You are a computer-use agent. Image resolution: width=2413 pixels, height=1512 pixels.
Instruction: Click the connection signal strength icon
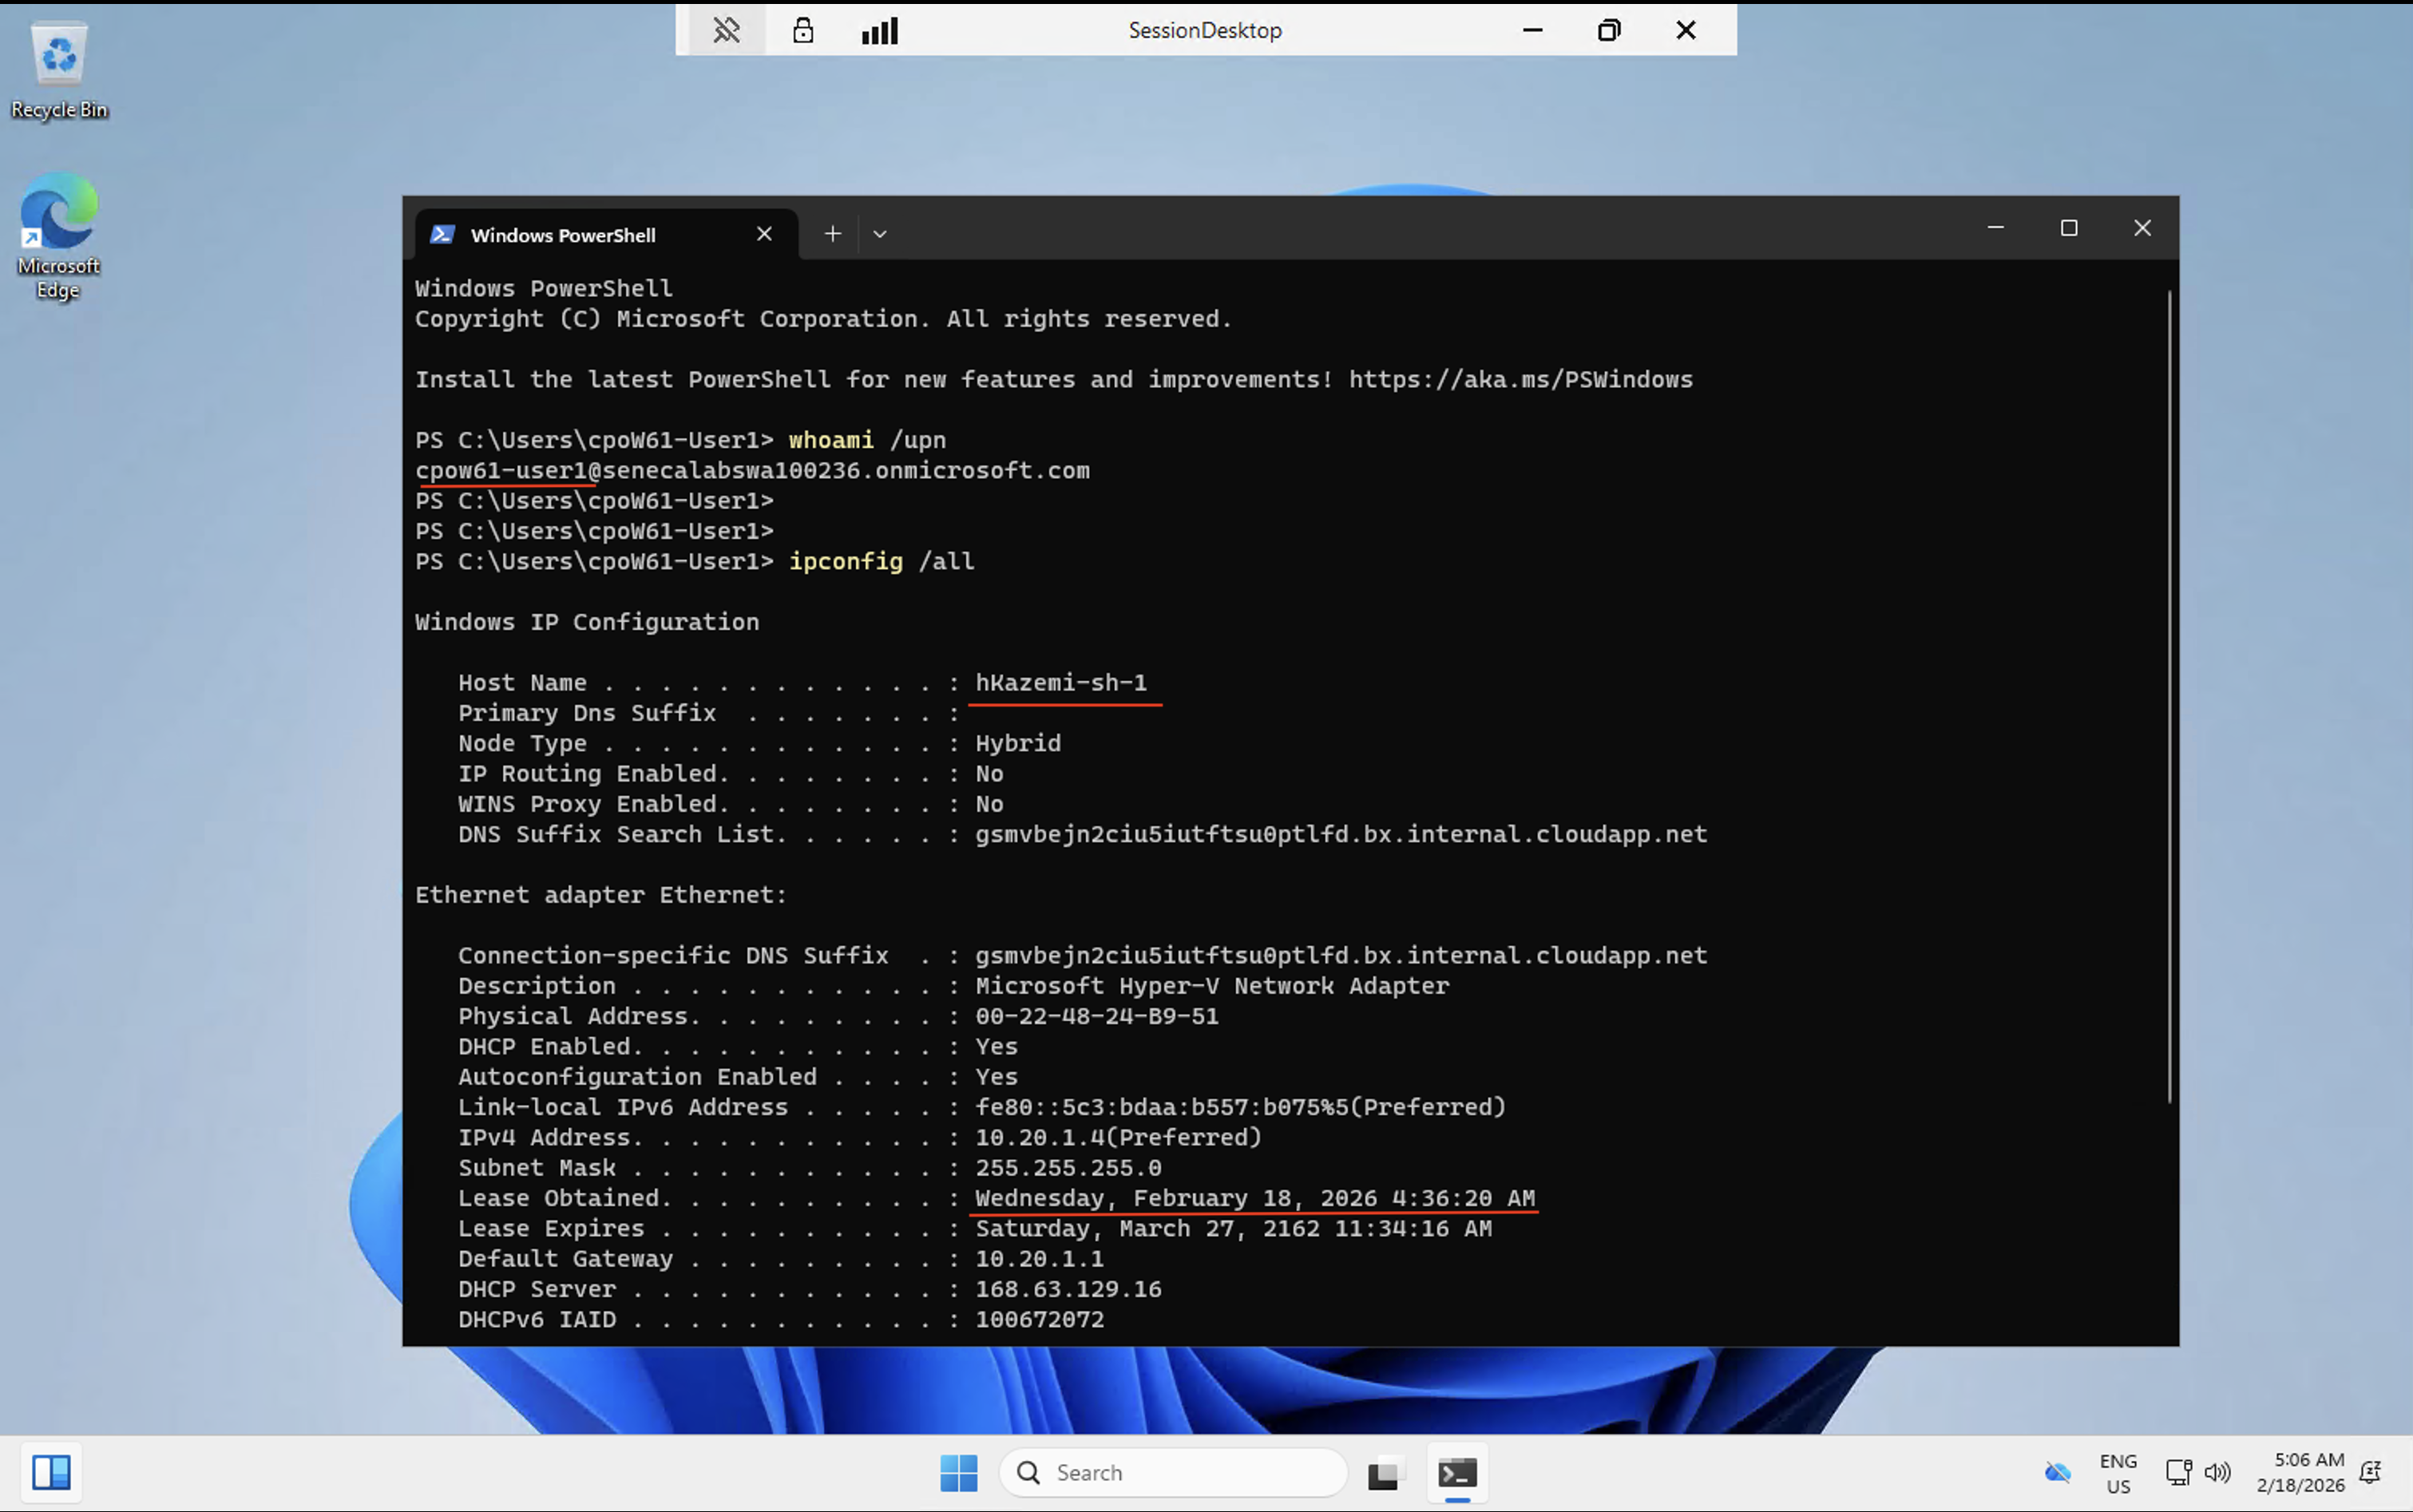[x=880, y=30]
